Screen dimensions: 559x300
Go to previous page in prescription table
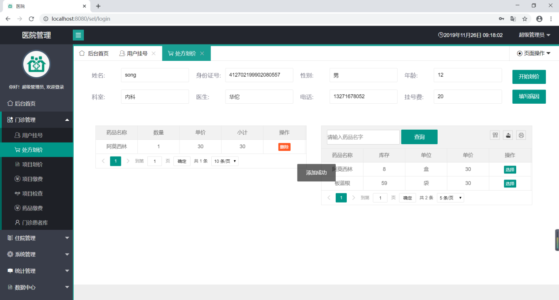click(x=103, y=161)
